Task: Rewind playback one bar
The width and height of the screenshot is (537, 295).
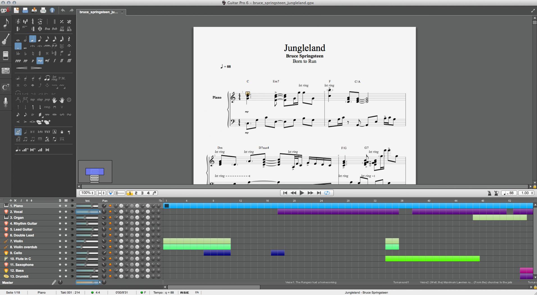Action: pos(294,193)
